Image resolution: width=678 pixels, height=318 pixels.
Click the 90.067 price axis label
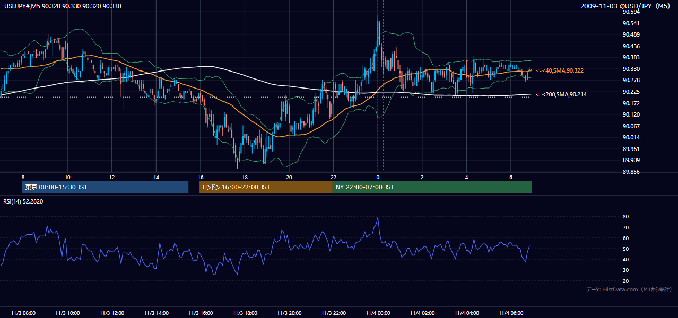(631, 126)
